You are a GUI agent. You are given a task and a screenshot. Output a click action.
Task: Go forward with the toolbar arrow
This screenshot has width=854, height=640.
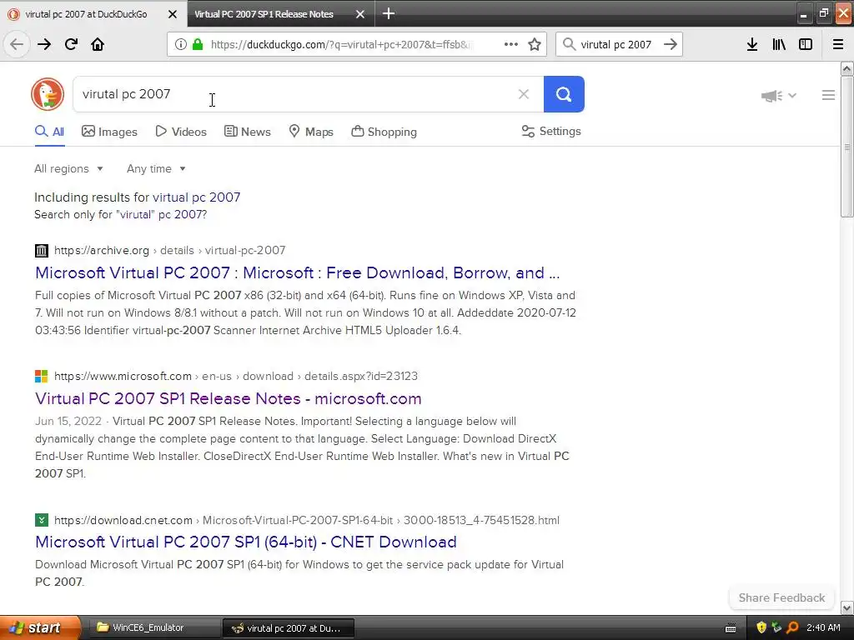44,44
